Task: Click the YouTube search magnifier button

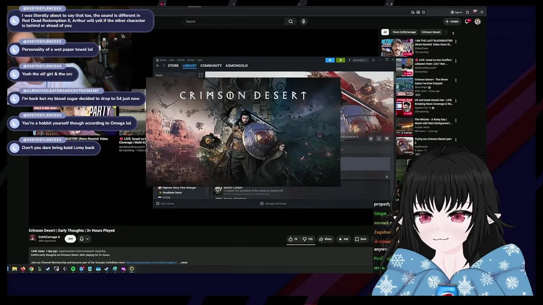Action: pos(291,21)
